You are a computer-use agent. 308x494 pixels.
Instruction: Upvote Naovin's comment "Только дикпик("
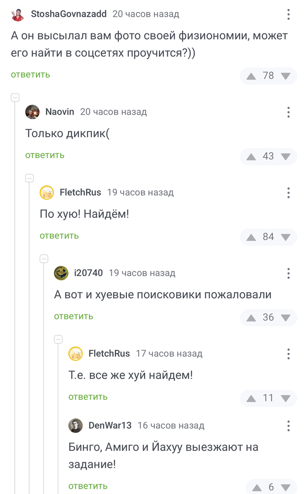coord(251,156)
